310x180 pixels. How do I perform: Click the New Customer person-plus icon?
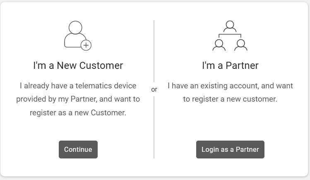(77, 36)
